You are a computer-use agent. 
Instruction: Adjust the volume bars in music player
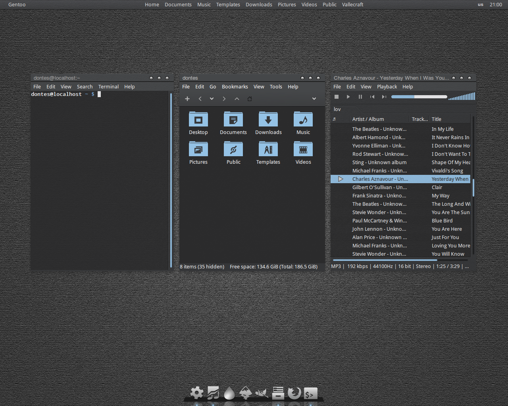pos(462,96)
